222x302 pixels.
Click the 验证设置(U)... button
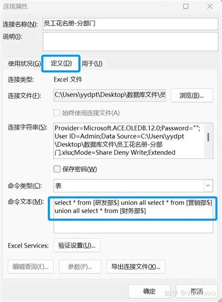pos(77,245)
